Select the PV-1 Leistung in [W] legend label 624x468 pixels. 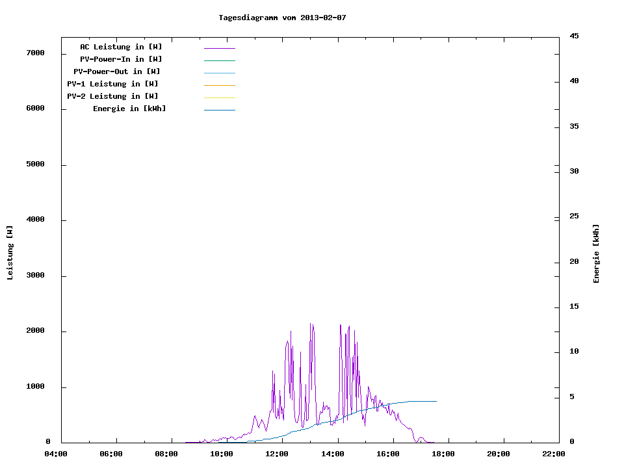click(x=112, y=84)
